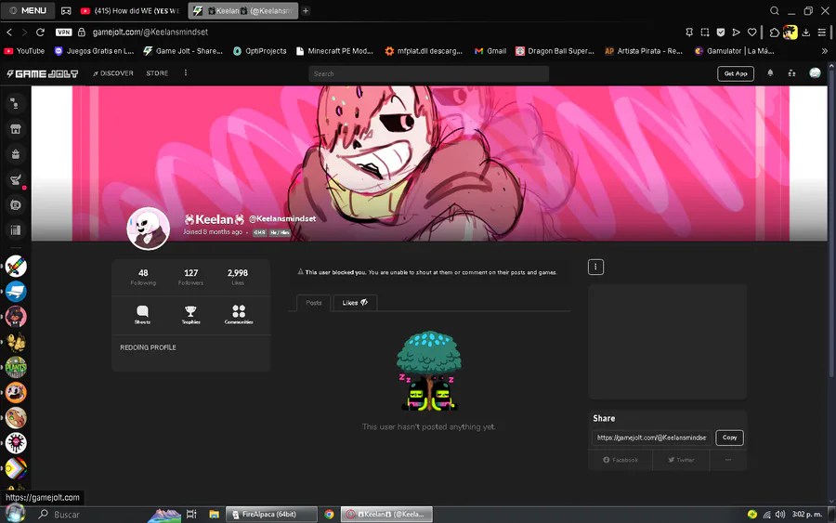The image size is (836, 523).
Task: Open the Game Jolt - Share bookmark
Action: click(183, 51)
